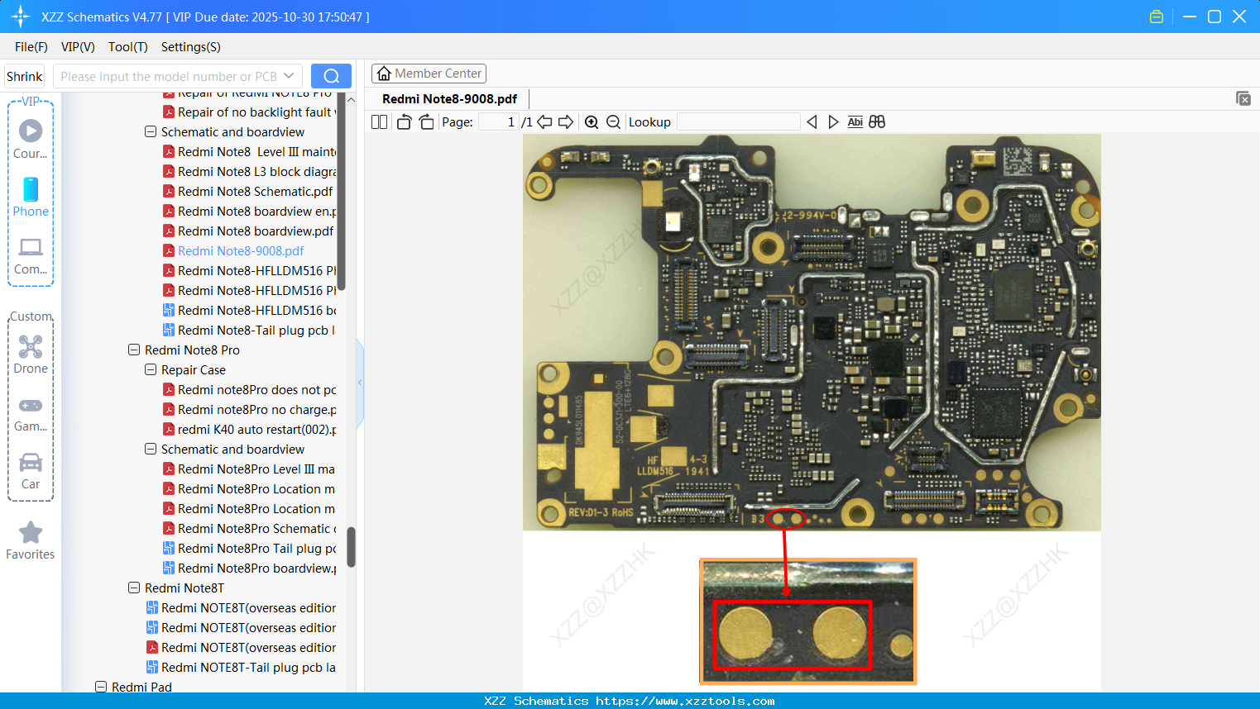Image resolution: width=1260 pixels, height=709 pixels.
Task: Collapse the Repair Case folder
Action: point(151,369)
